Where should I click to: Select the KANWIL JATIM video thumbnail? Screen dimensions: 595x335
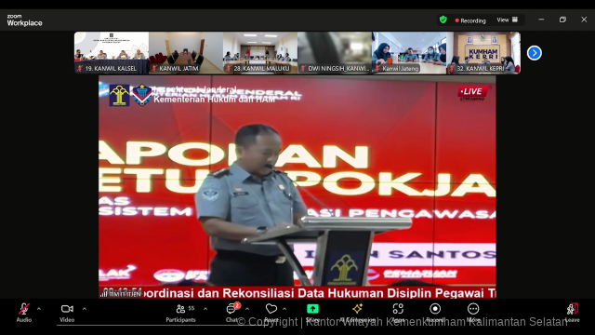[x=186, y=53]
